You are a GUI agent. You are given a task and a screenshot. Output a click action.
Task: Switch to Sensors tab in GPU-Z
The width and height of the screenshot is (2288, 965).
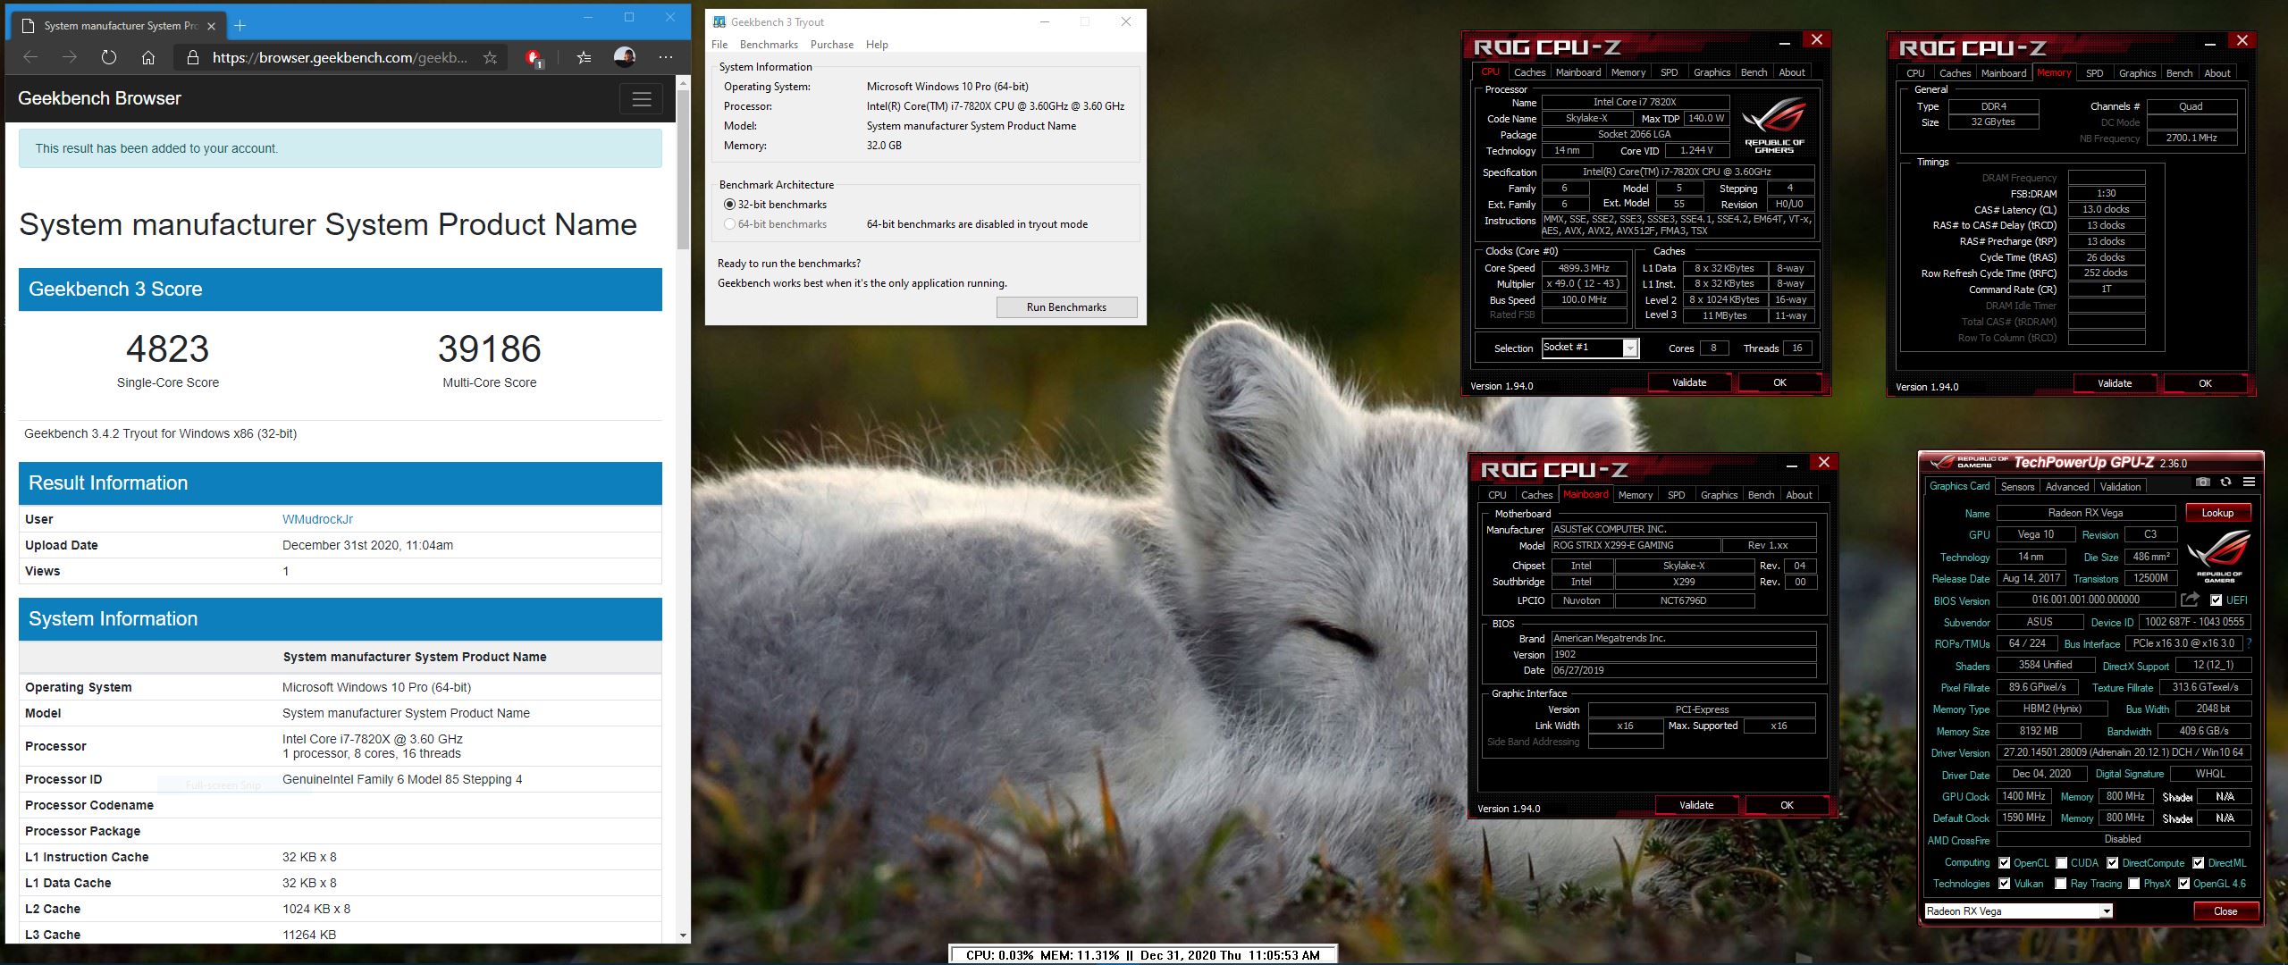(2017, 487)
